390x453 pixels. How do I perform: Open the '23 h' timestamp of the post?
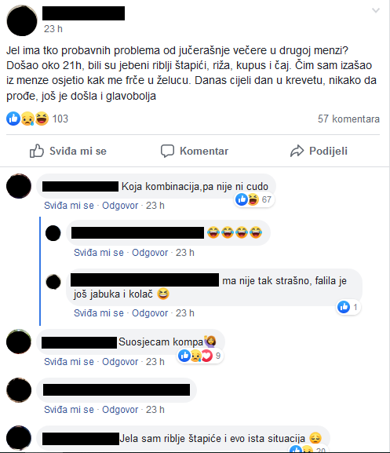point(53,29)
